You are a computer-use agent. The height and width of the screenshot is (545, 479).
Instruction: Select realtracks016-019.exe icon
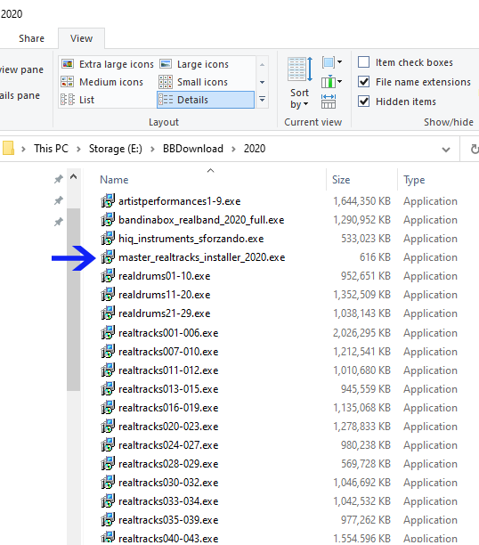[108, 407]
